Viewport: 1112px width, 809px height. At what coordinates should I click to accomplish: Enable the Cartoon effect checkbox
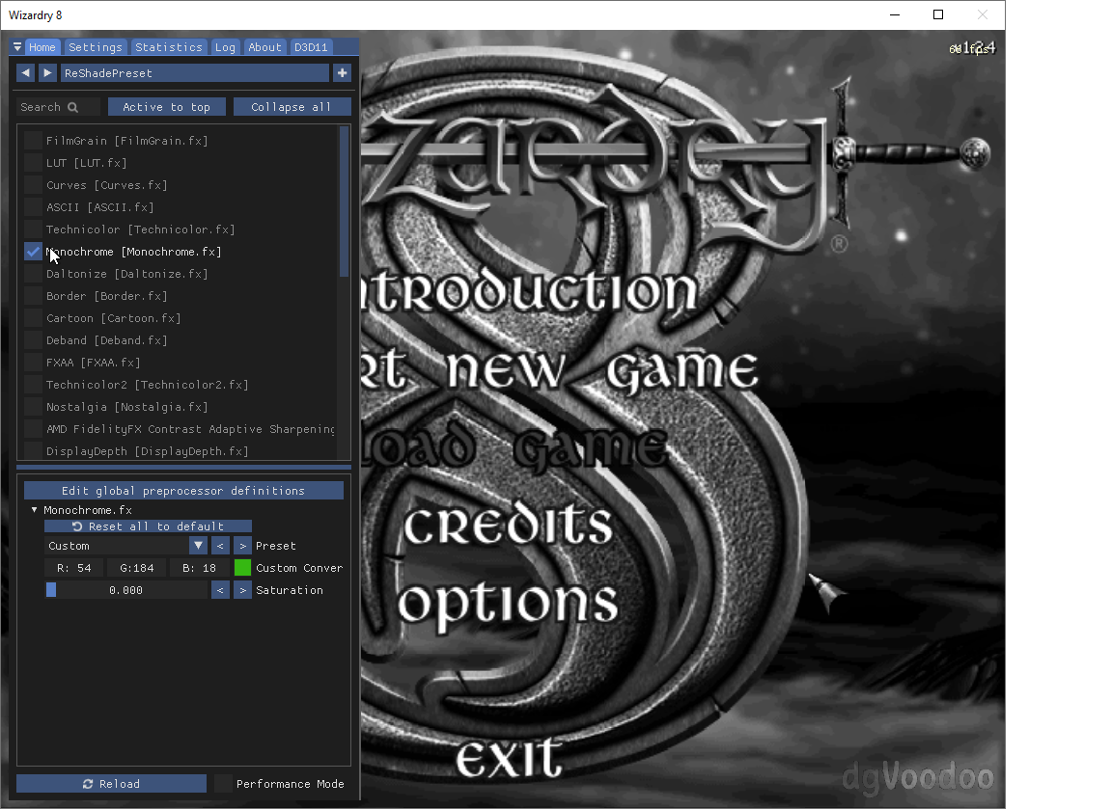(33, 318)
